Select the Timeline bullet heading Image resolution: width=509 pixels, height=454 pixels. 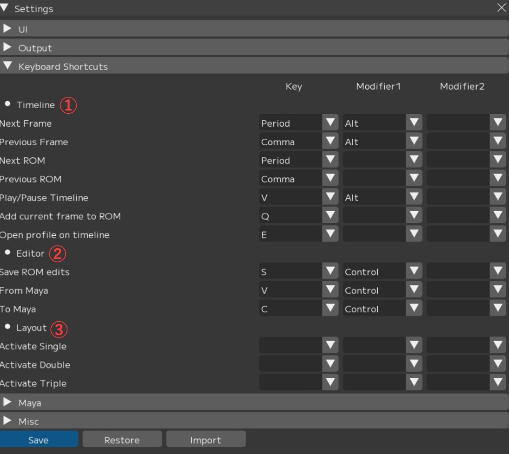(35, 105)
